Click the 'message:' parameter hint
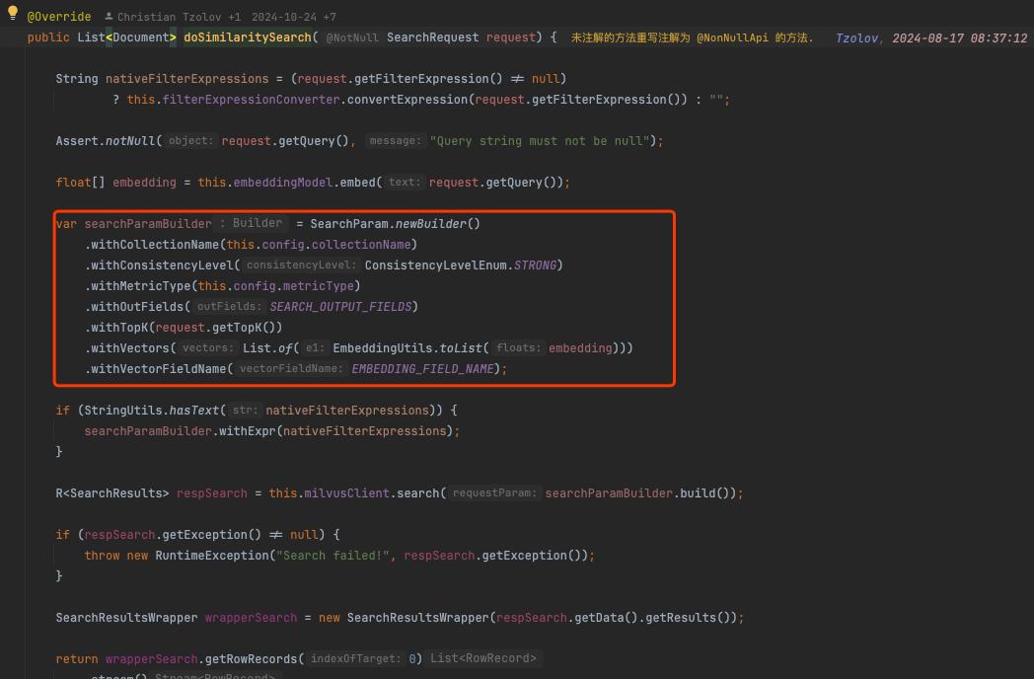Image resolution: width=1034 pixels, height=679 pixels. (x=395, y=140)
